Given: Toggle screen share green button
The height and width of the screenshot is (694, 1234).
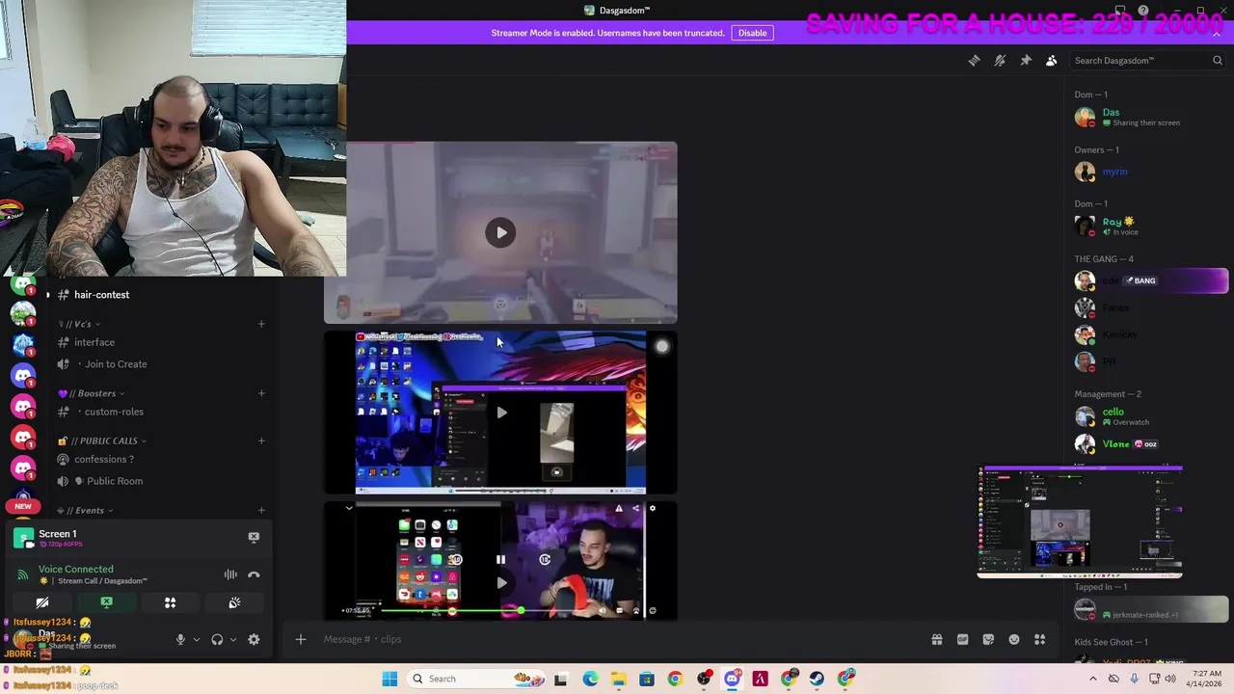Looking at the screenshot, I should [106, 602].
